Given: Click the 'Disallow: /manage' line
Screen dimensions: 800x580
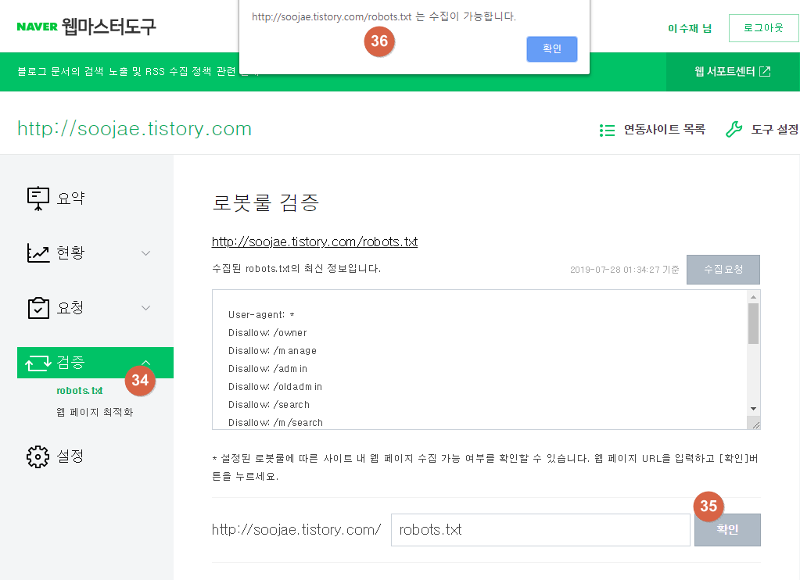Looking at the screenshot, I should tap(272, 351).
